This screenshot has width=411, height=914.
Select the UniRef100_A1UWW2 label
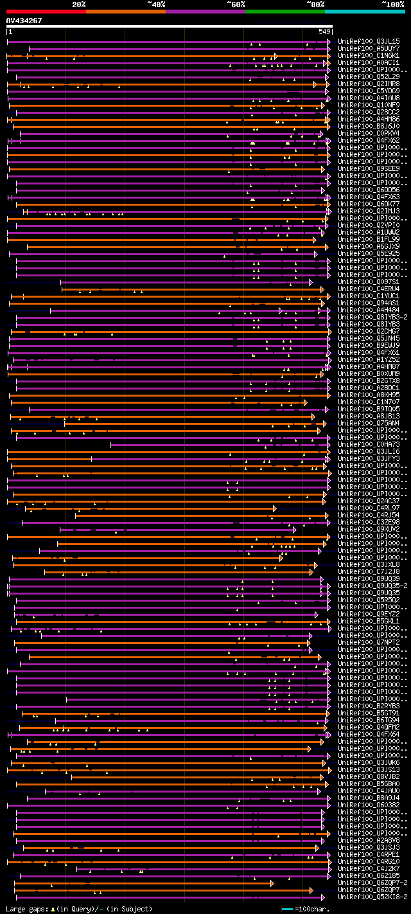point(369,232)
